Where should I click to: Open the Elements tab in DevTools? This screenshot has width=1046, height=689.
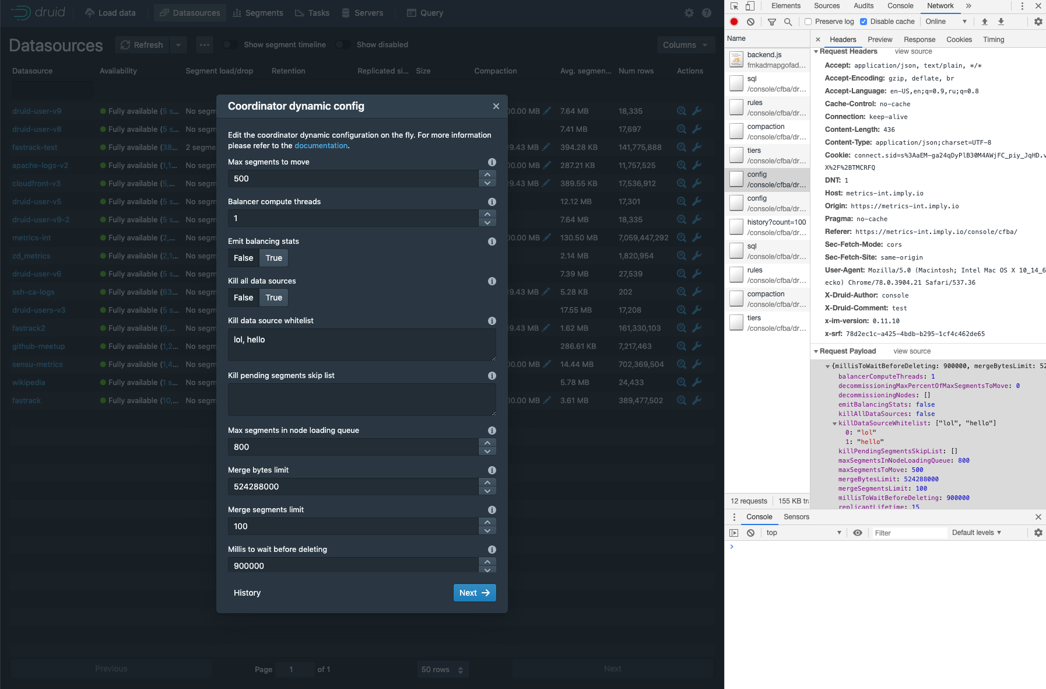click(x=786, y=6)
